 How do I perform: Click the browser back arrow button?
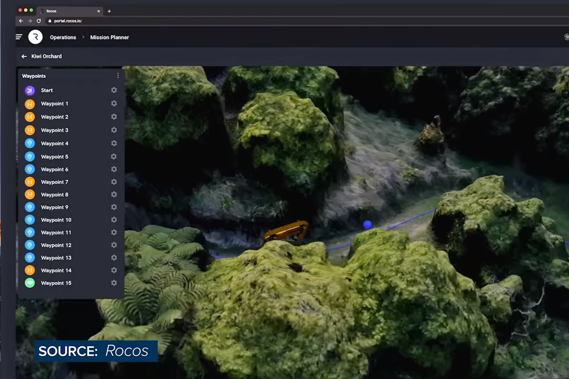(x=21, y=21)
